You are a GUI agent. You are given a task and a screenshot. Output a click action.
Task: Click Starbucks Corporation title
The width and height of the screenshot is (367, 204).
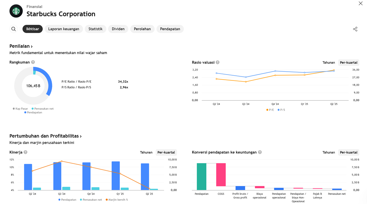point(61,14)
